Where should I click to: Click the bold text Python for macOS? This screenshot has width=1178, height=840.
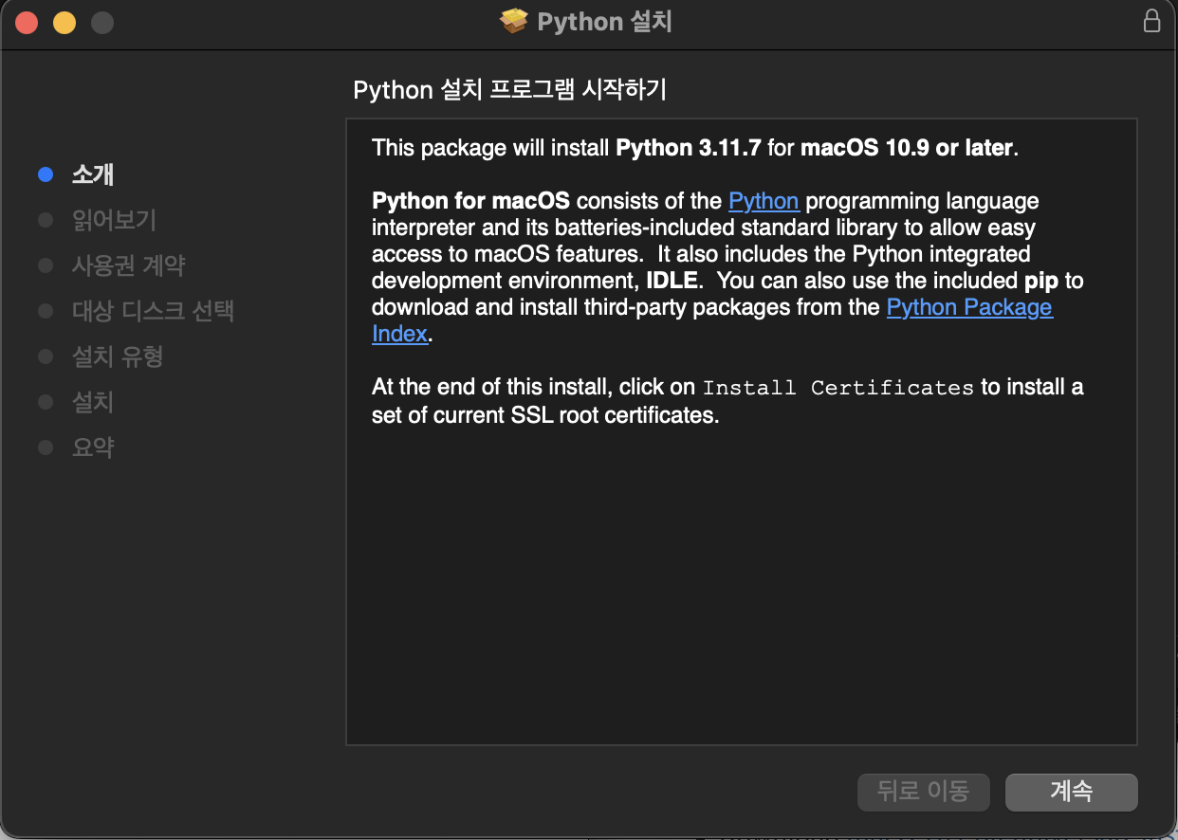tap(470, 201)
